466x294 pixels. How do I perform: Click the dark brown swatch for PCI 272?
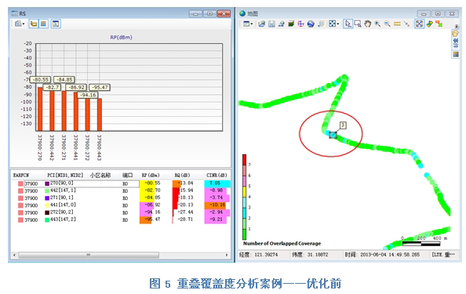click(47, 212)
